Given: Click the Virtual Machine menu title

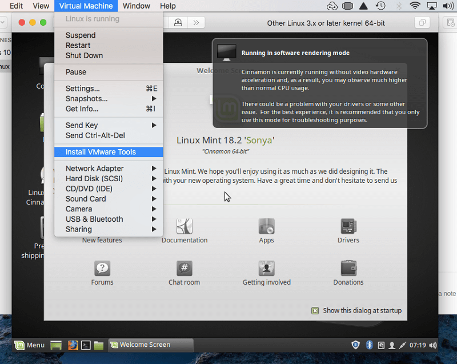Looking at the screenshot, I should click(86, 6).
